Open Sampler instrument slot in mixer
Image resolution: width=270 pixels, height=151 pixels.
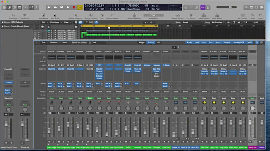point(156,65)
